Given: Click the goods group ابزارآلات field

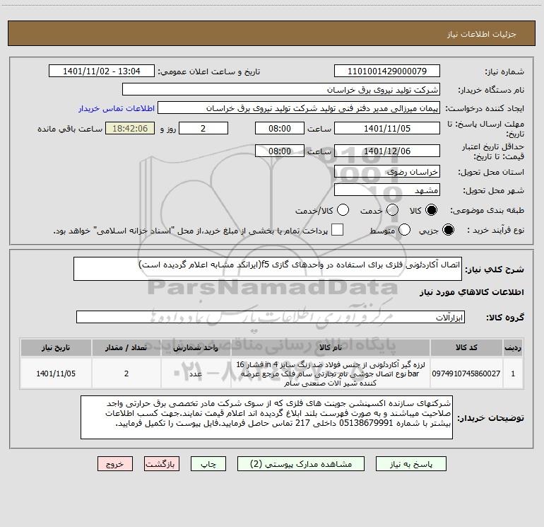Looking at the screenshot, I should (x=271, y=317).
